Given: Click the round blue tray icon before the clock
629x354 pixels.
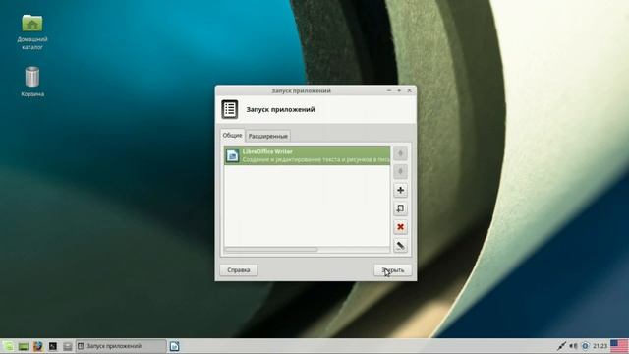Looking at the screenshot, I should (x=585, y=346).
